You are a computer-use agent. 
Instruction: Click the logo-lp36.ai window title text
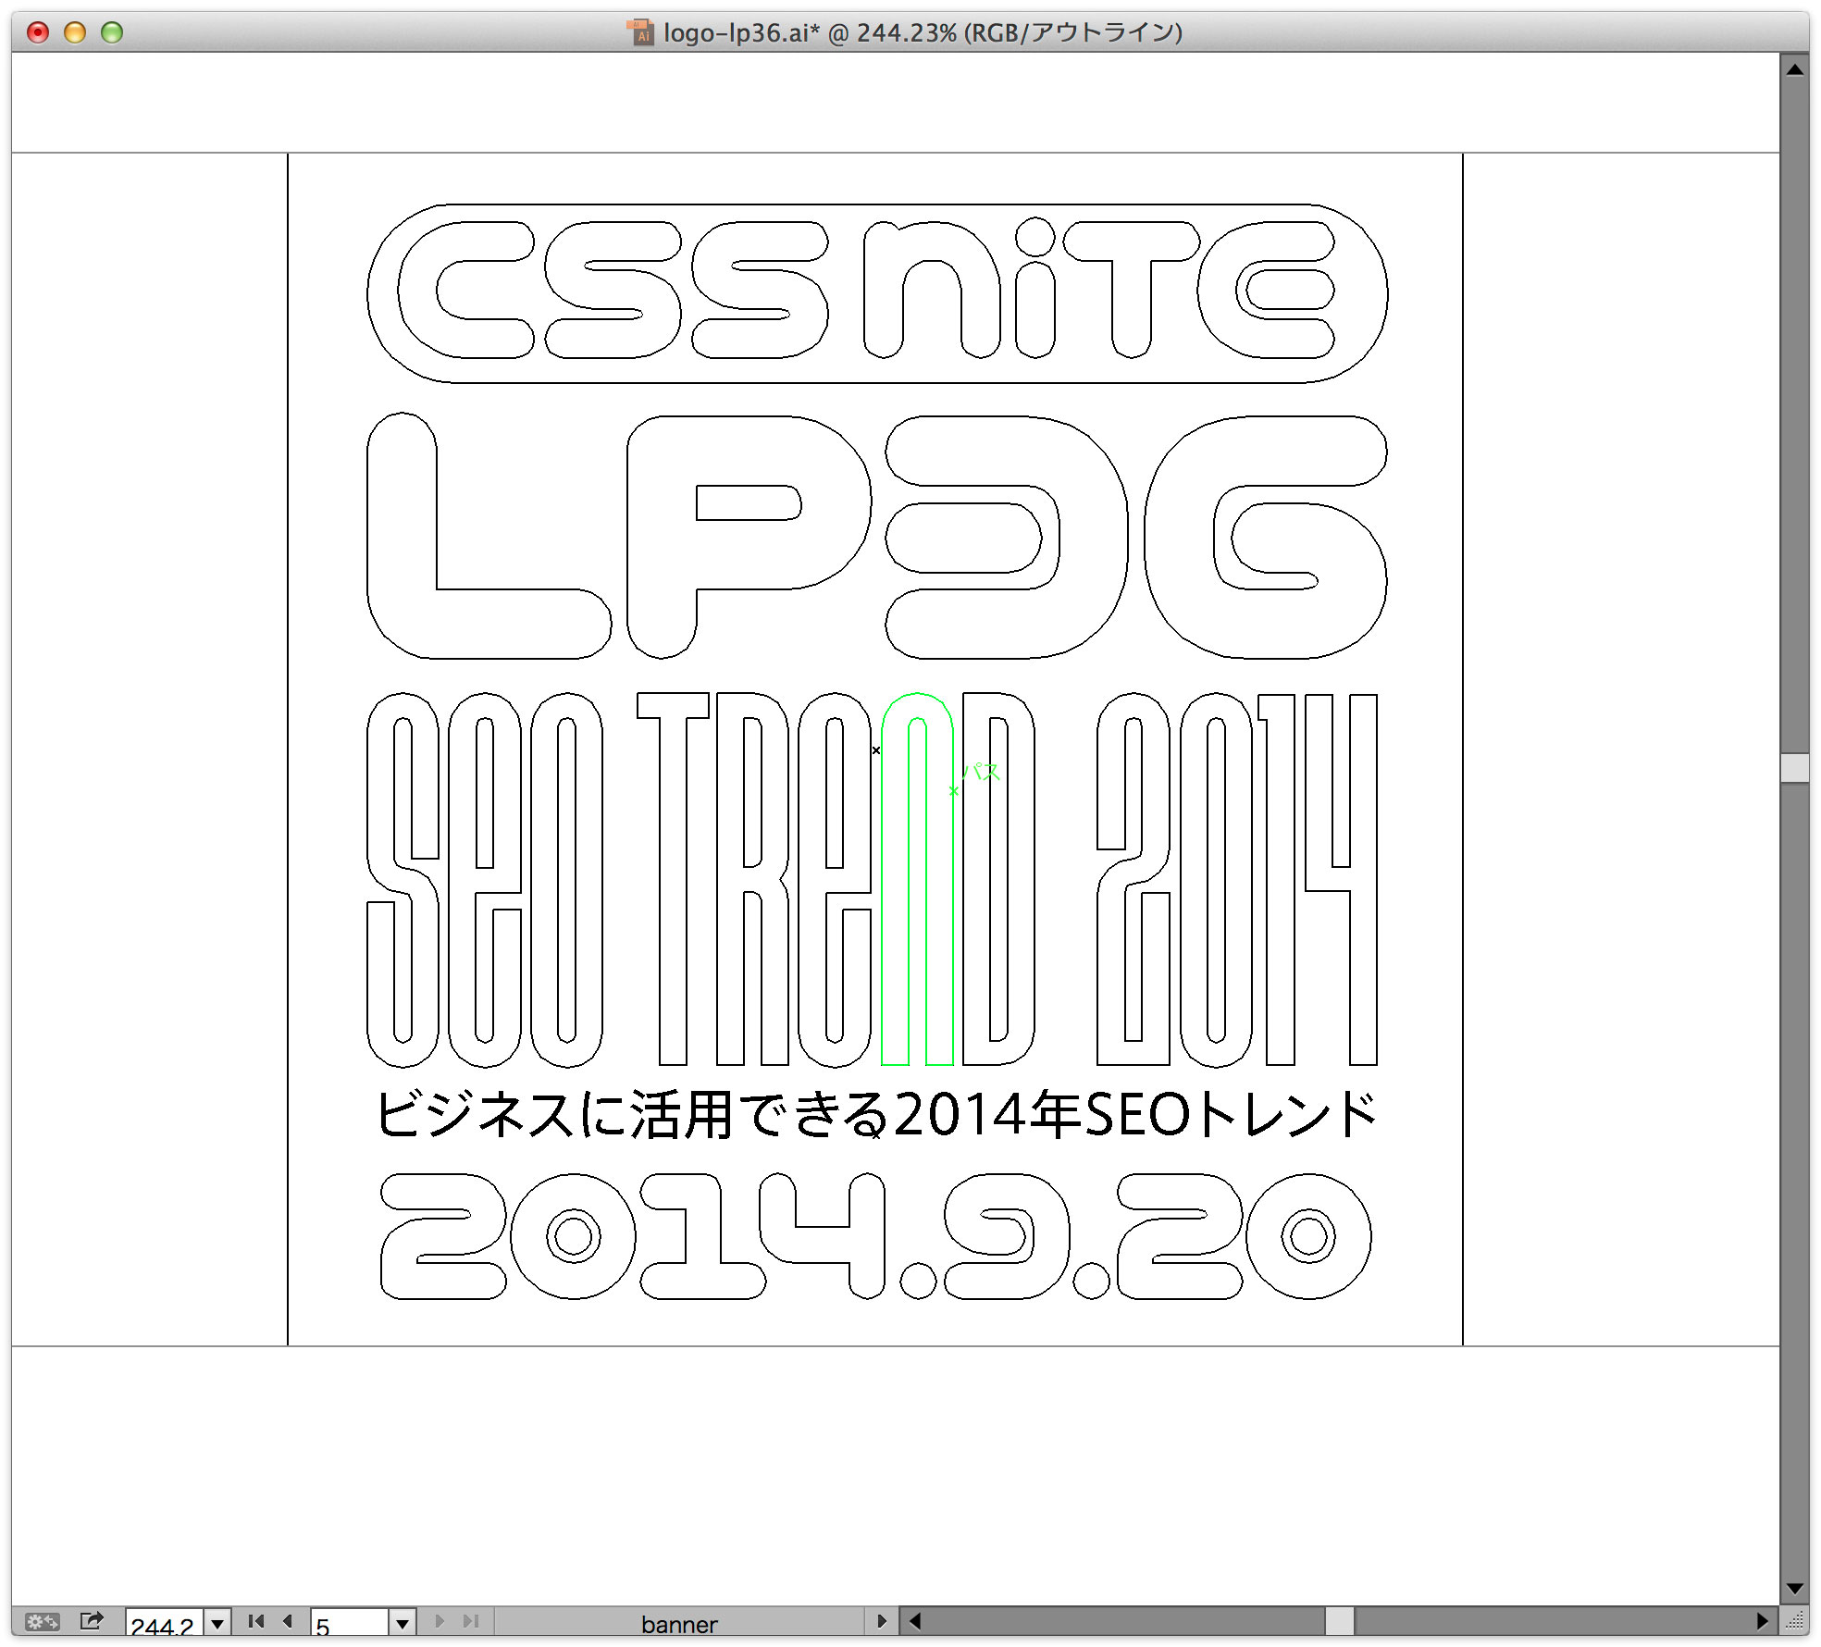[923, 32]
